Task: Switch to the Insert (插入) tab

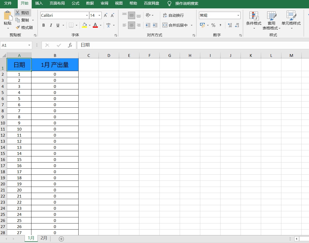Action: [39, 4]
